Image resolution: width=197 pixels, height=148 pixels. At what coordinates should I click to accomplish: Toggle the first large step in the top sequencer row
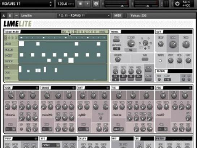point(21,44)
